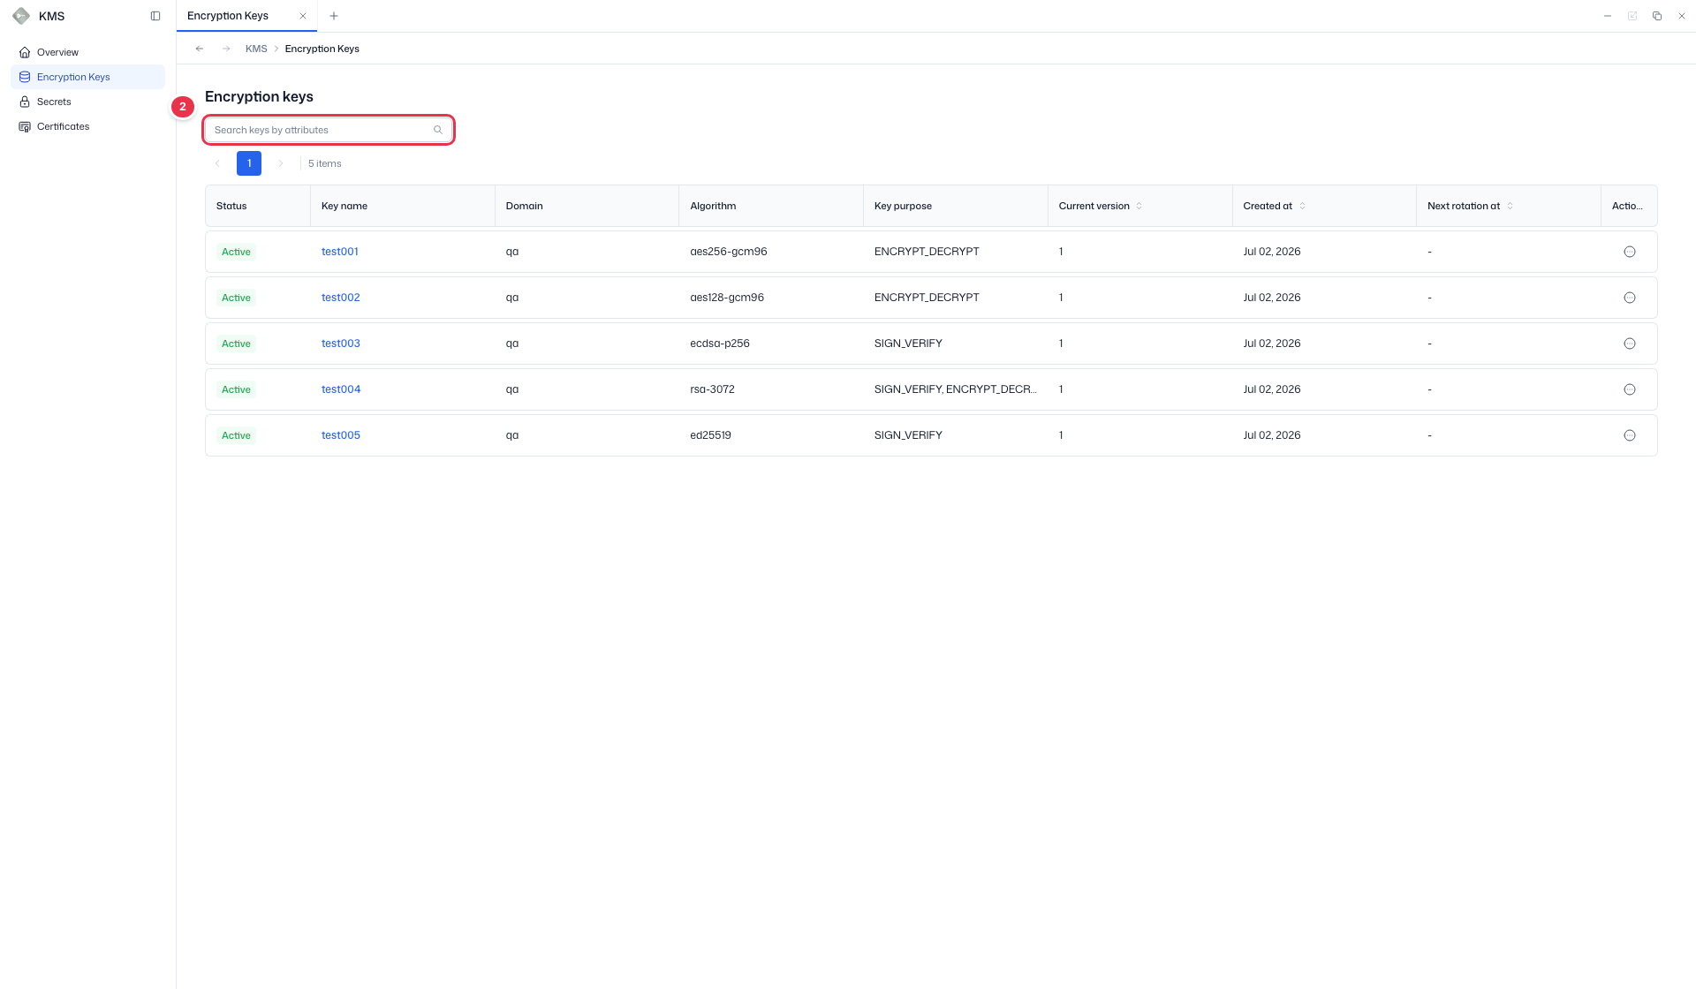
Task: Go to next page chevron
Action: click(x=281, y=163)
